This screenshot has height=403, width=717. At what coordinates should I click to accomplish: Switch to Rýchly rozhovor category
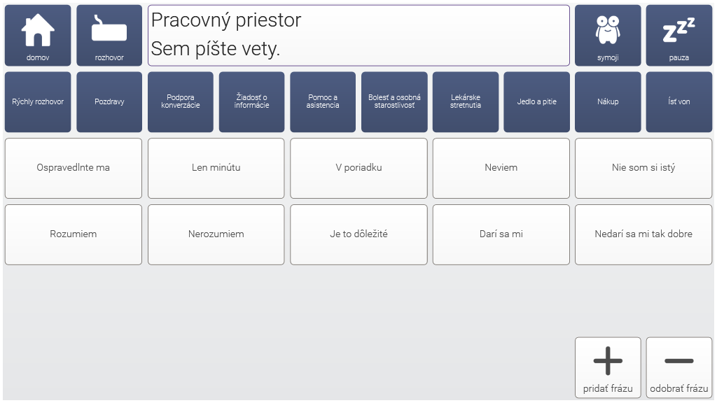click(x=38, y=102)
